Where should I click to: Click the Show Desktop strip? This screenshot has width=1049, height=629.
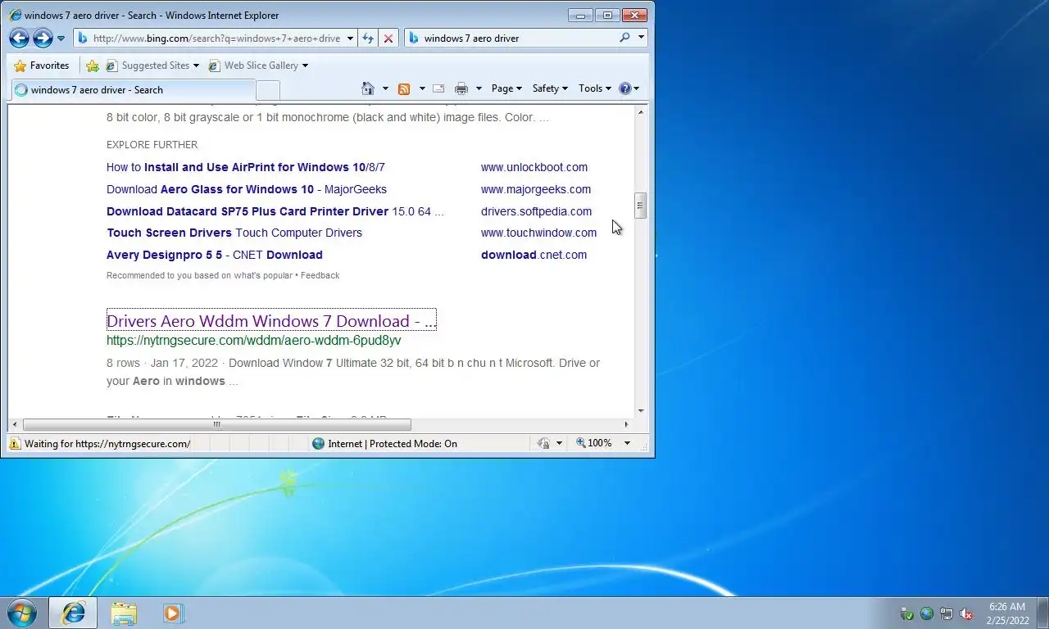click(x=1043, y=613)
